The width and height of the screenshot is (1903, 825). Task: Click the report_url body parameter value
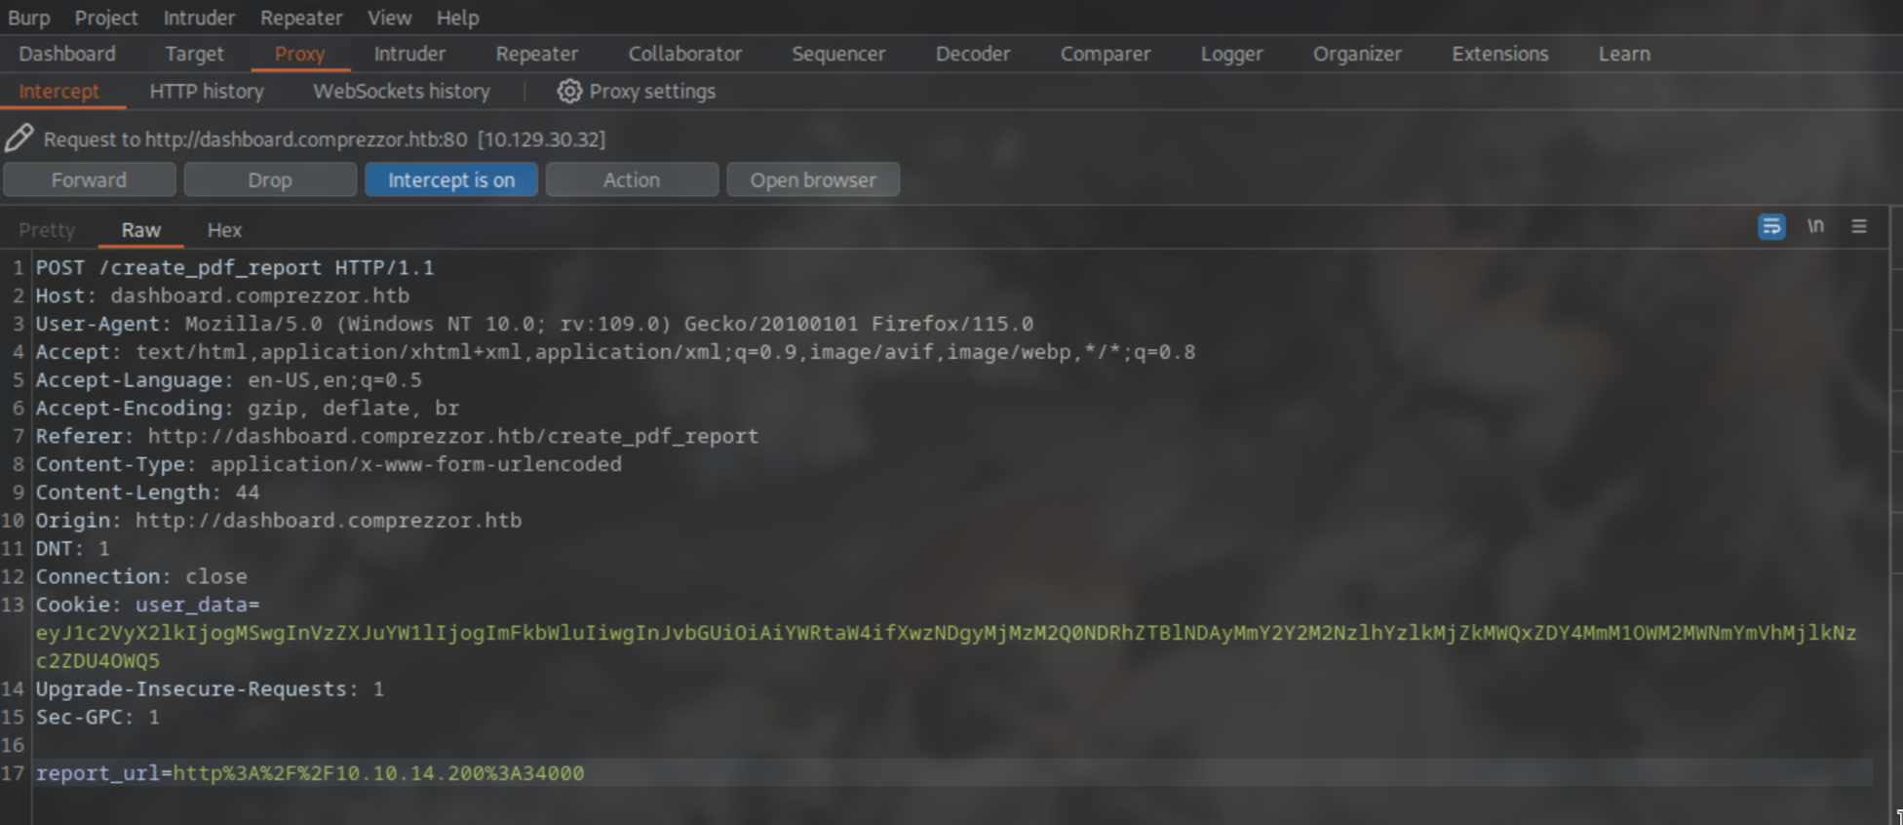pyautogui.click(x=378, y=773)
